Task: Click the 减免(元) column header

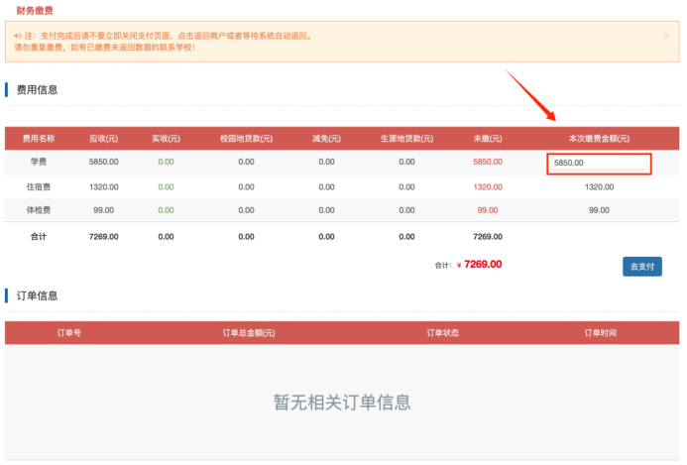Action: pos(326,139)
